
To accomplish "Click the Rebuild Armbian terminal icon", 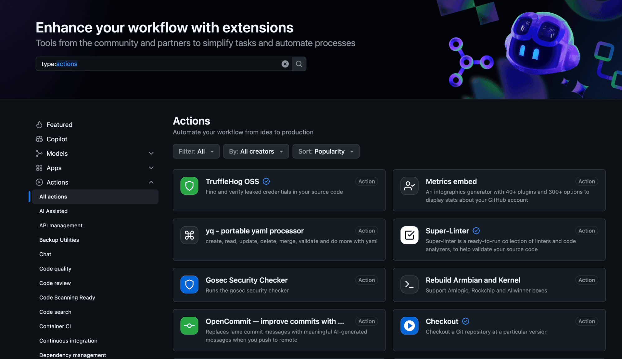I will [409, 284].
